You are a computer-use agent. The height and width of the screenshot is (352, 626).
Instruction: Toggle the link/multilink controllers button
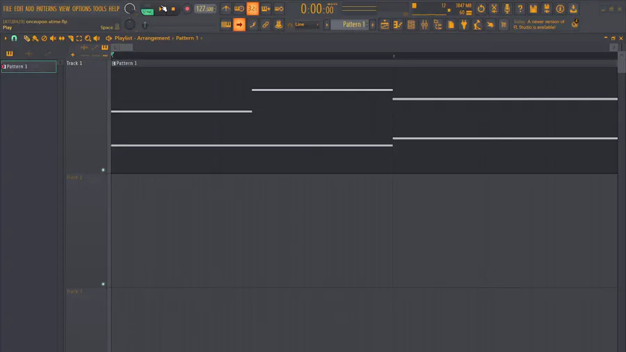click(266, 25)
